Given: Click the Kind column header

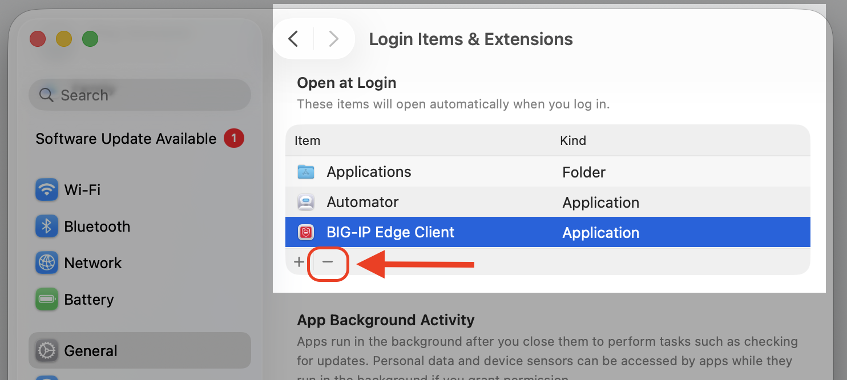Looking at the screenshot, I should pos(573,140).
